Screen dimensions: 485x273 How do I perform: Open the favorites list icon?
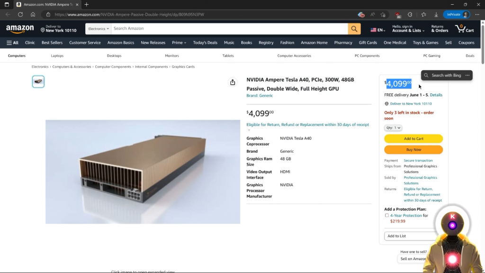tap(423, 15)
